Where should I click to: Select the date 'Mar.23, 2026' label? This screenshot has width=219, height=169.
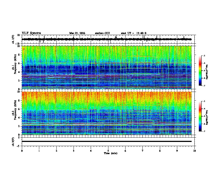pos(77,33)
